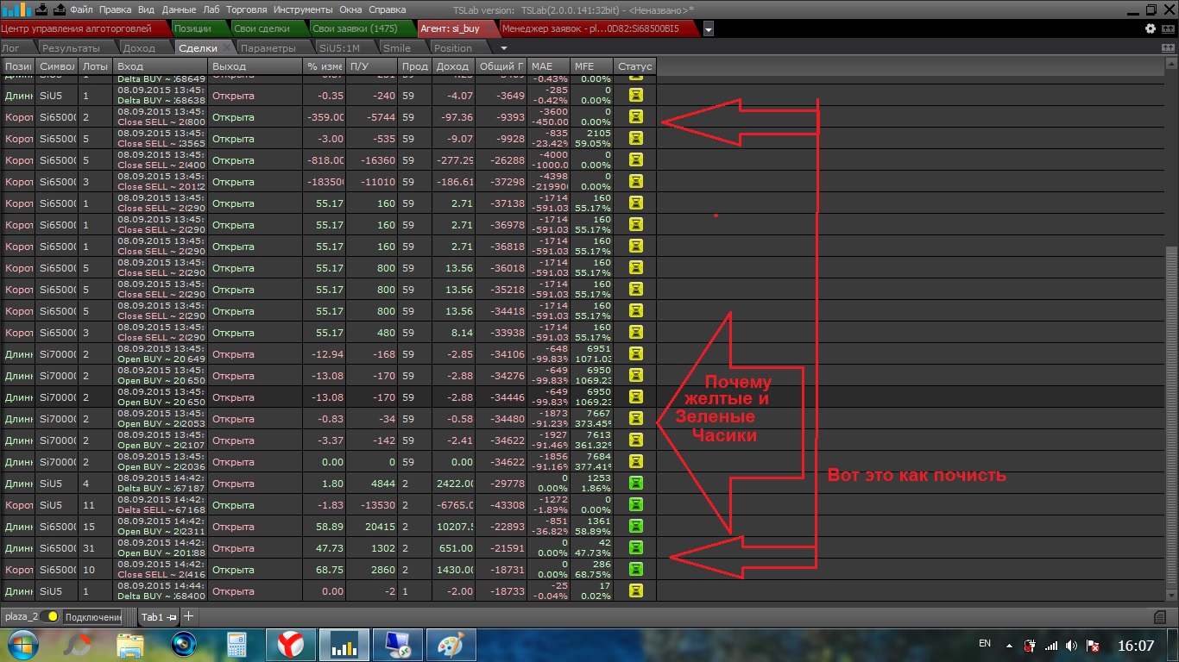Click the status hourglass in the -37298 total row

pos(636,181)
